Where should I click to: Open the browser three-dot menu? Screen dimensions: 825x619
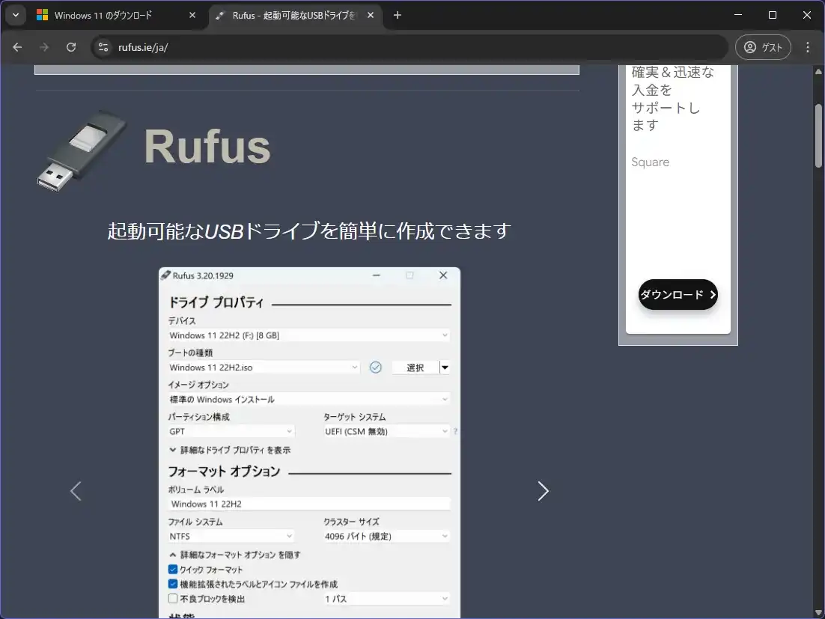[807, 47]
